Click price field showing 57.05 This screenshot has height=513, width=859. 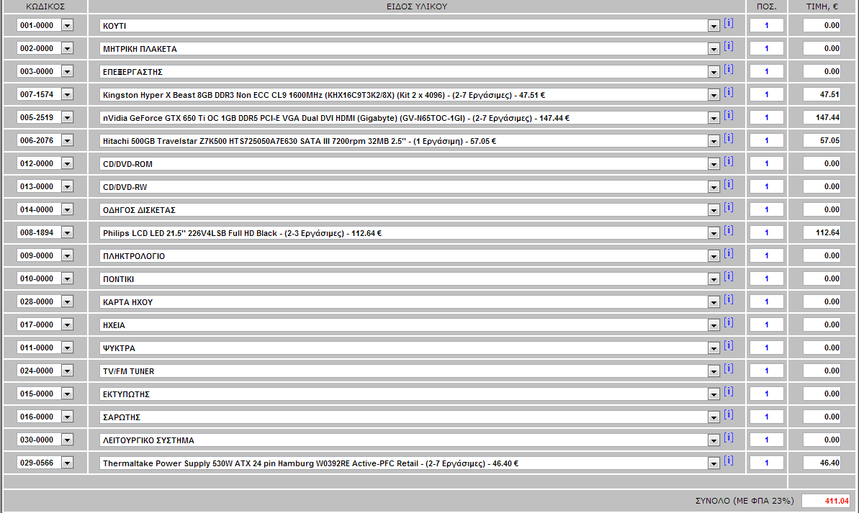[x=822, y=140]
